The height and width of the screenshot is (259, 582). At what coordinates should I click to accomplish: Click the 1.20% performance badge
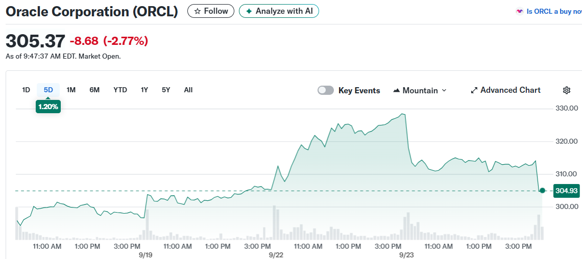[x=48, y=107]
